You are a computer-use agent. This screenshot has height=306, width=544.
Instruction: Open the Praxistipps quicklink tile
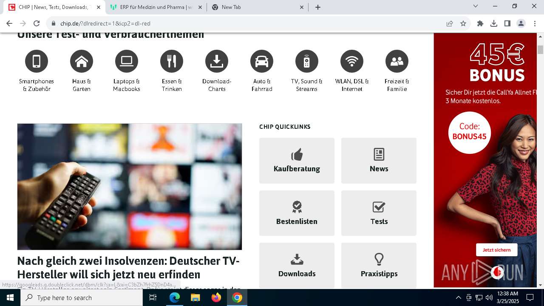379,266
